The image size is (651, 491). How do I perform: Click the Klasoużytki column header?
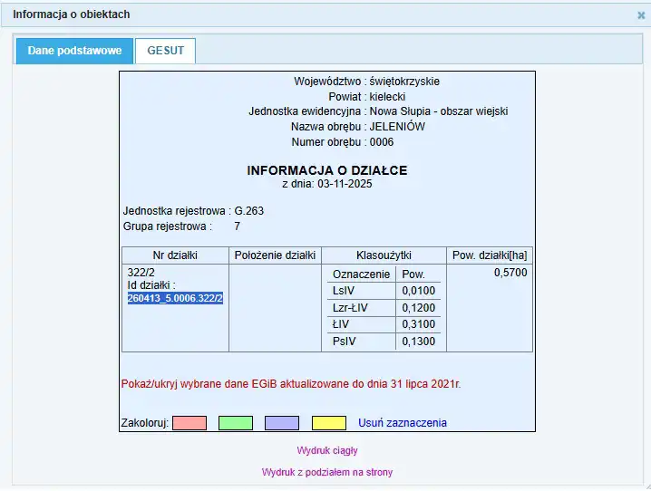click(x=384, y=255)
